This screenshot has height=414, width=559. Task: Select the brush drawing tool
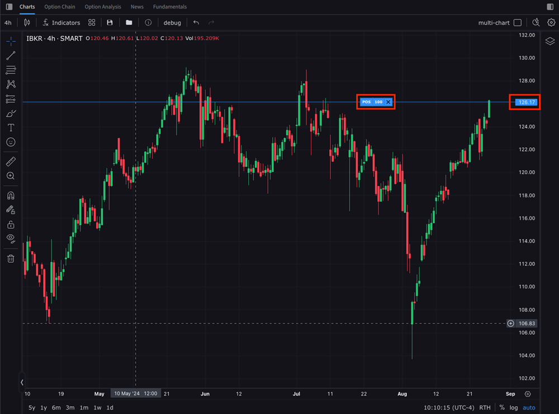coord(11,114)
